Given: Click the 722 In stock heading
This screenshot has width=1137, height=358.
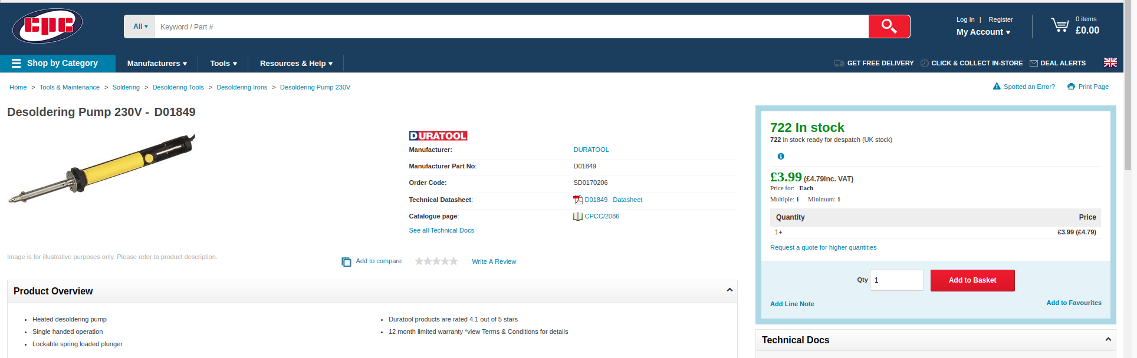Looking at the screenshot, I should click(807, 127).
